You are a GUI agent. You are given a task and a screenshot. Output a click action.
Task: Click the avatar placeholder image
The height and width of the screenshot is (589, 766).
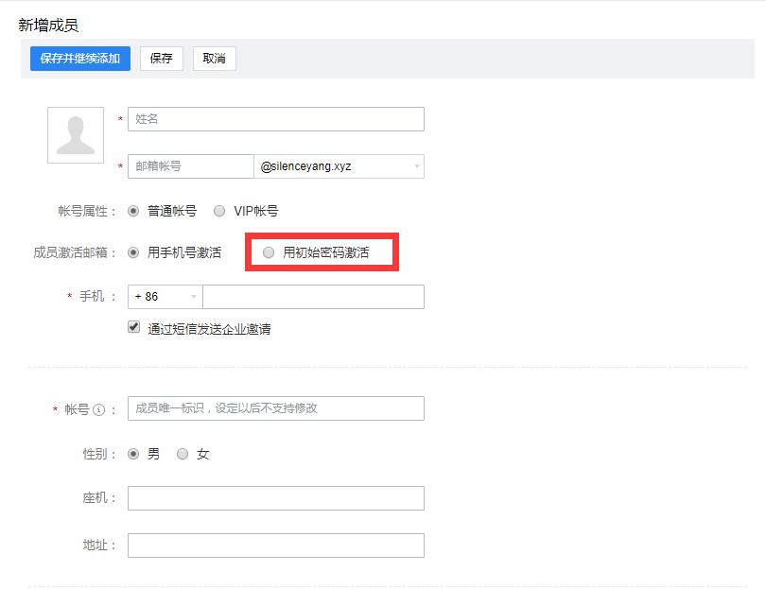[76, 135]
